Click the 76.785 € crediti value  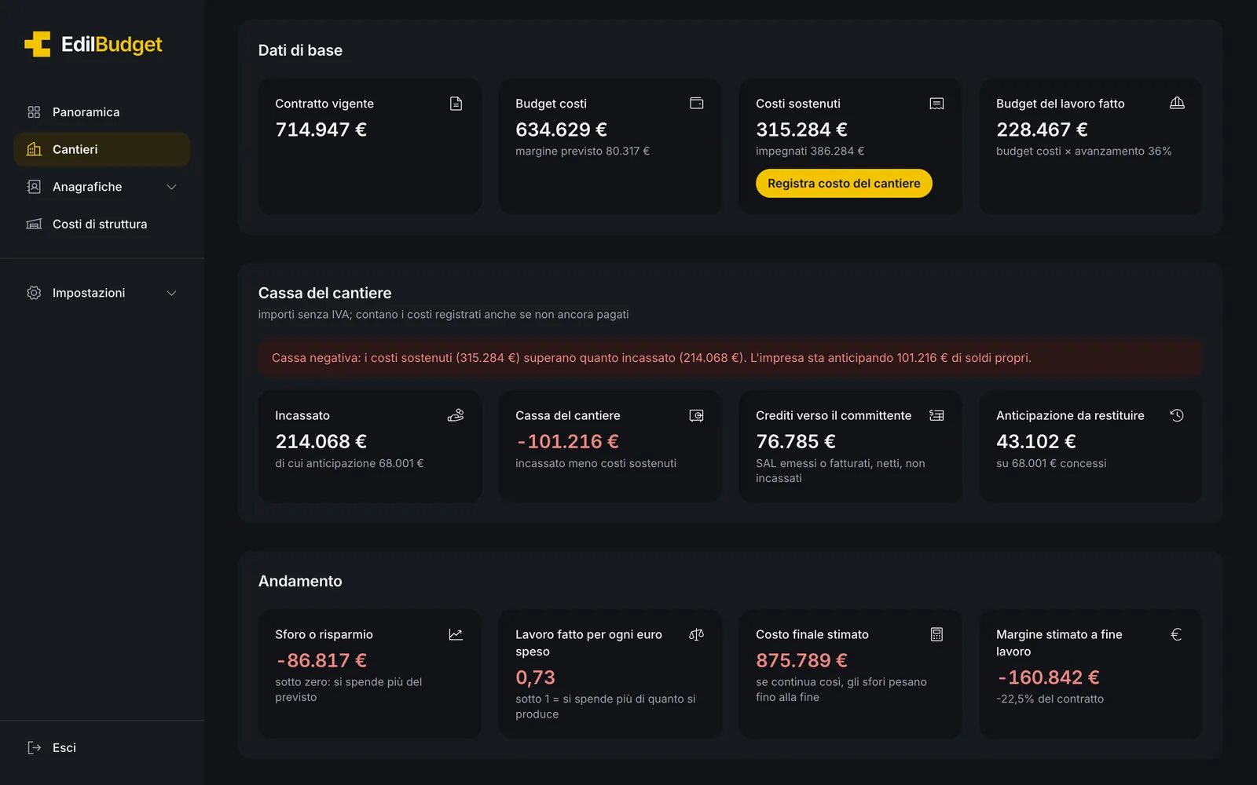tap(796, 441)
